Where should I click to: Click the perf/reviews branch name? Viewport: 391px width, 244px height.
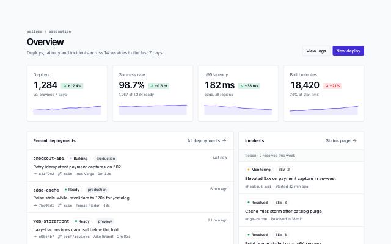tap(76, 237)
